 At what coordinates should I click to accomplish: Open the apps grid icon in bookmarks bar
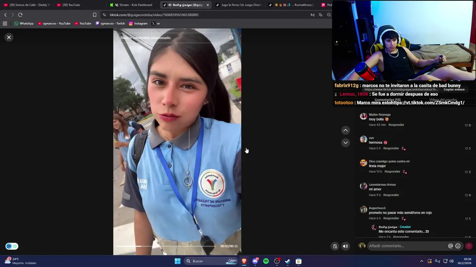[5, 23]
